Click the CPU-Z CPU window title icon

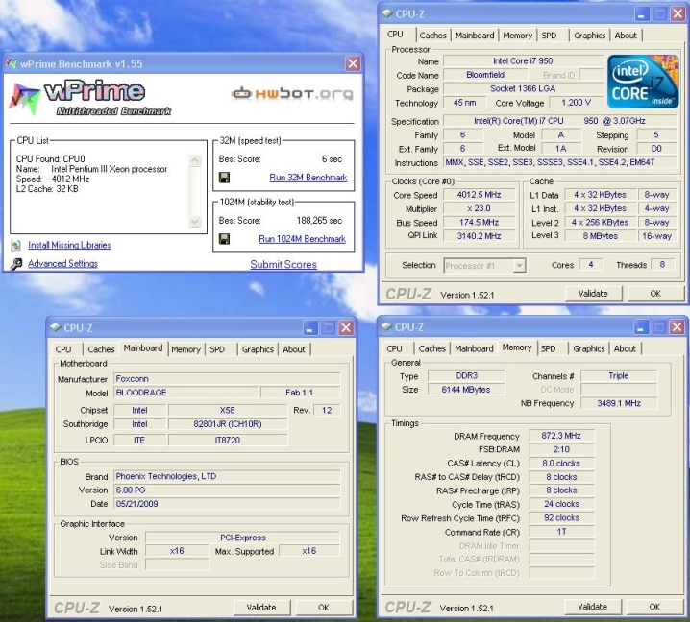(387, 13)
